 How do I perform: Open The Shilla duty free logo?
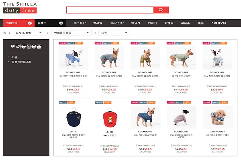coord(20,8)
